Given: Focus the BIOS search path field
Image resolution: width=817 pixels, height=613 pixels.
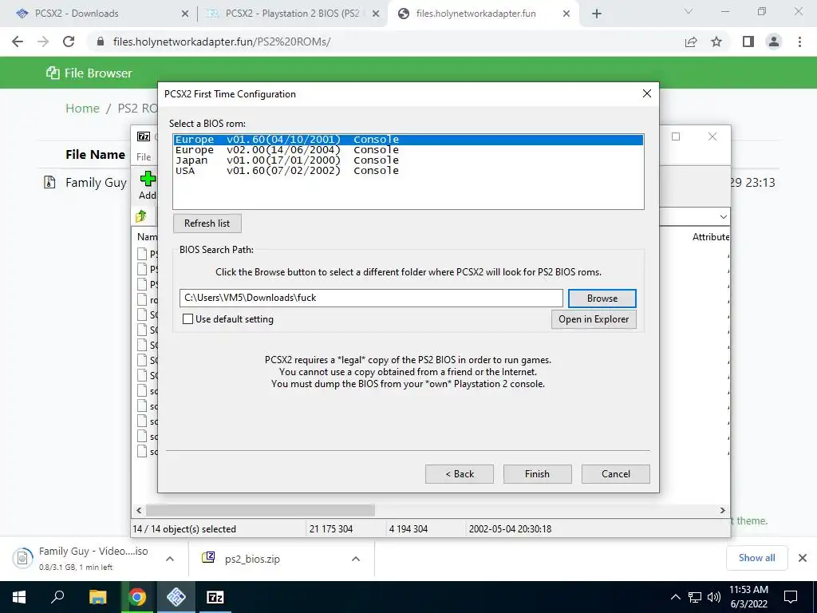Looking at the screenshot, I should pyautogui.click(x=371, y=298).
